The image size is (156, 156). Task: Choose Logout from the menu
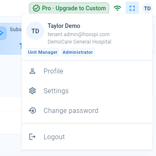pyautogui.click(x=87, y=137)
